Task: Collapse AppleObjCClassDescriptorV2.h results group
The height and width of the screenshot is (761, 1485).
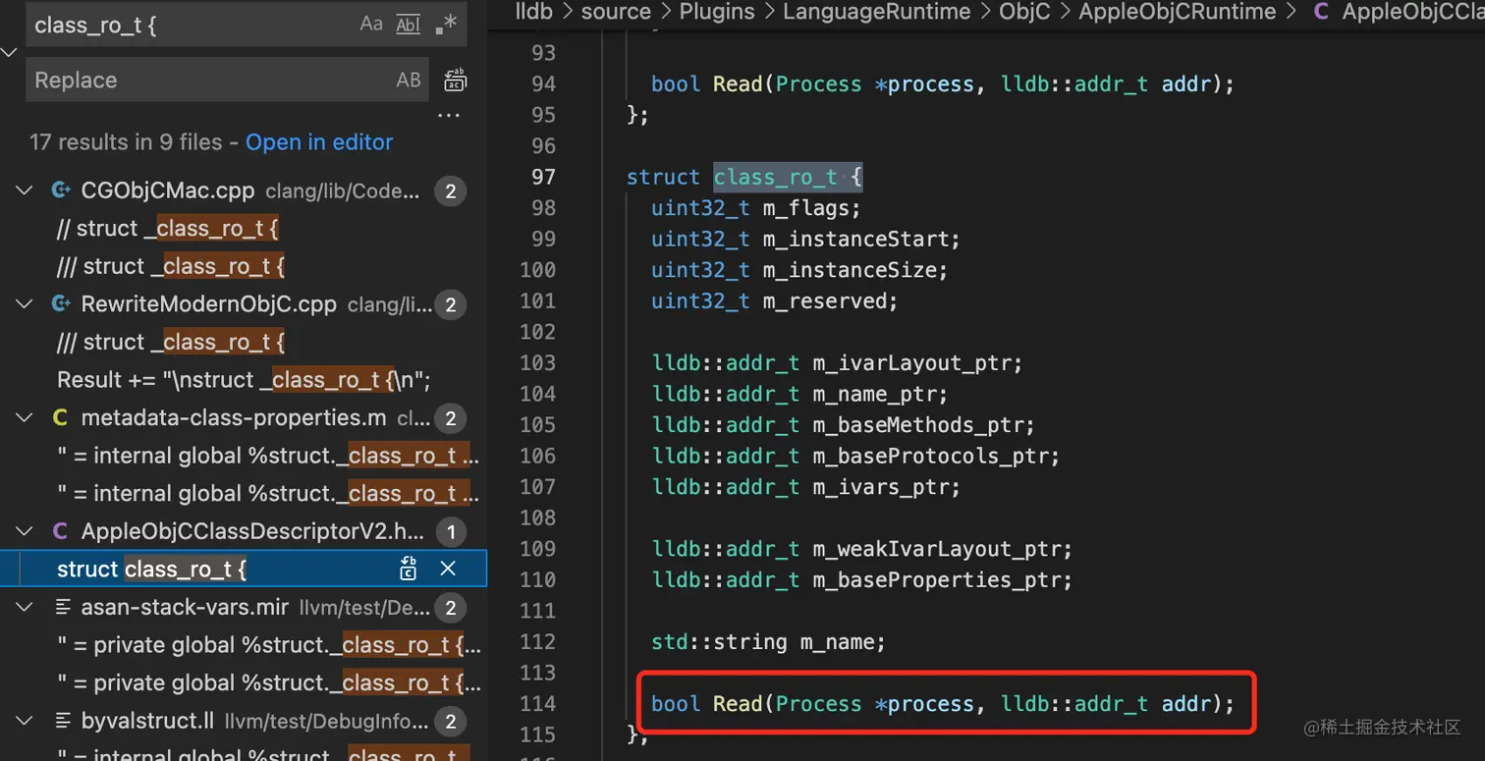Action: [24, 532]
